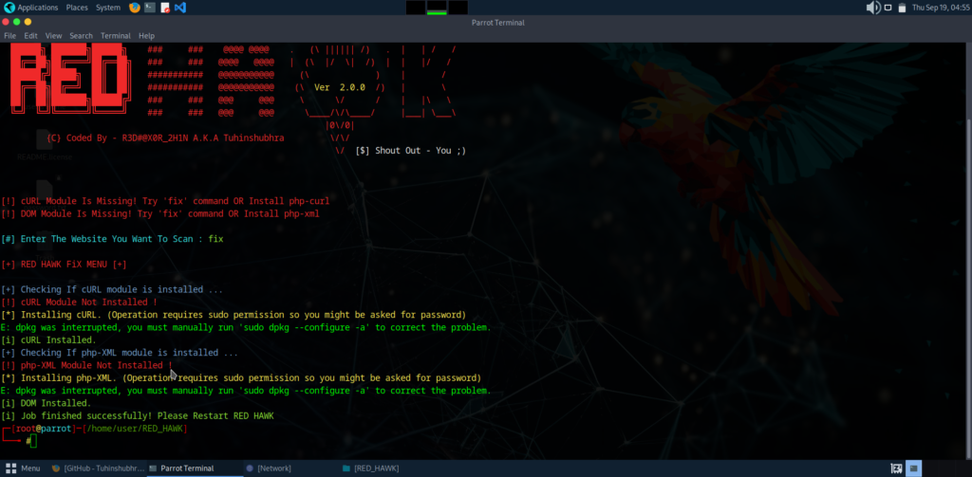This screenshot has width=972, height=477.
Task: Click 'Ver 2.0.0' in the banner
Action: click(340, 87)
